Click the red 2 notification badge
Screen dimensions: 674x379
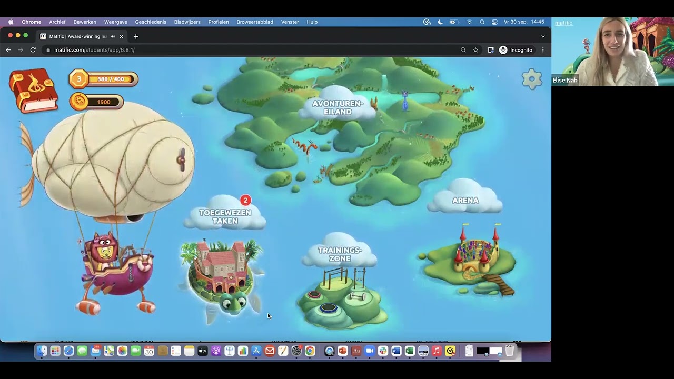click(245, 201)
